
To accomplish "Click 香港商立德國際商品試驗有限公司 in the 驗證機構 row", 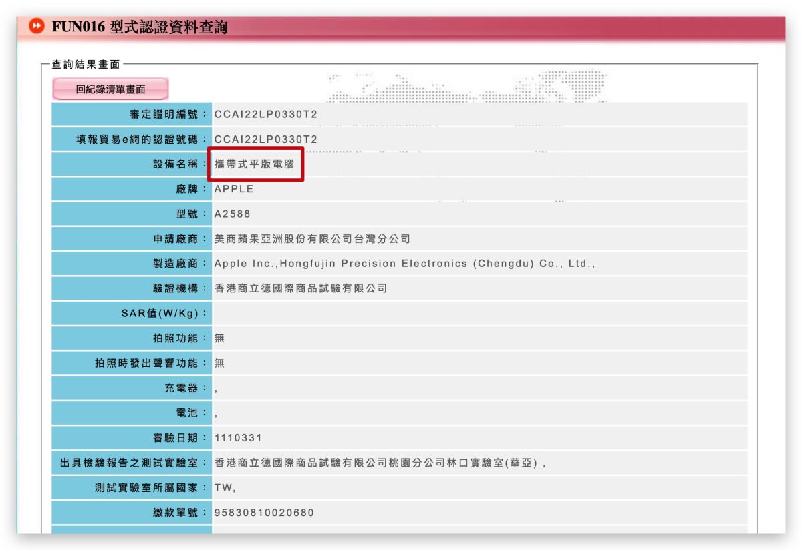I will click(x=301, y=288).
